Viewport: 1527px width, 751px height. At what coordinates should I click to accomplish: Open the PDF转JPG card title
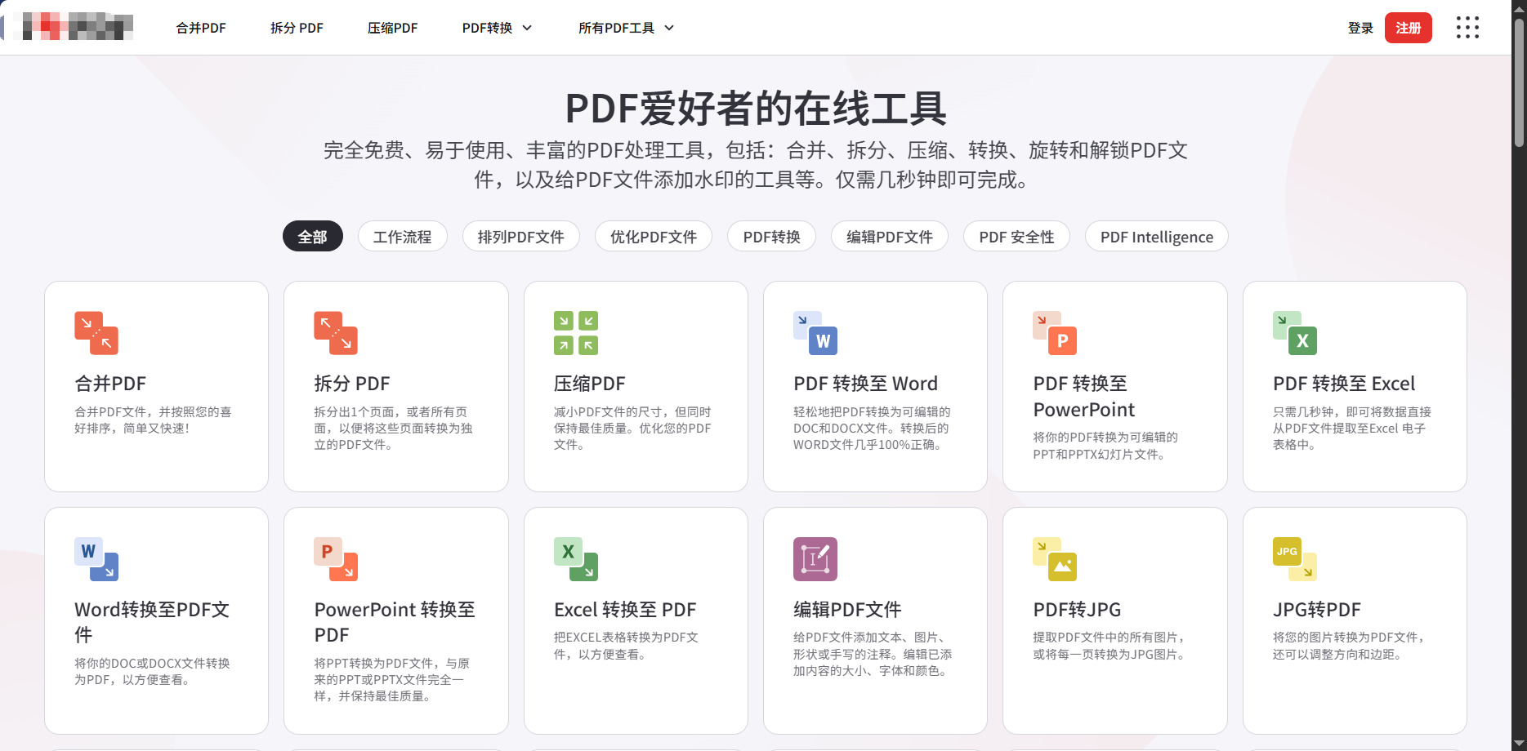(1077, 610)
